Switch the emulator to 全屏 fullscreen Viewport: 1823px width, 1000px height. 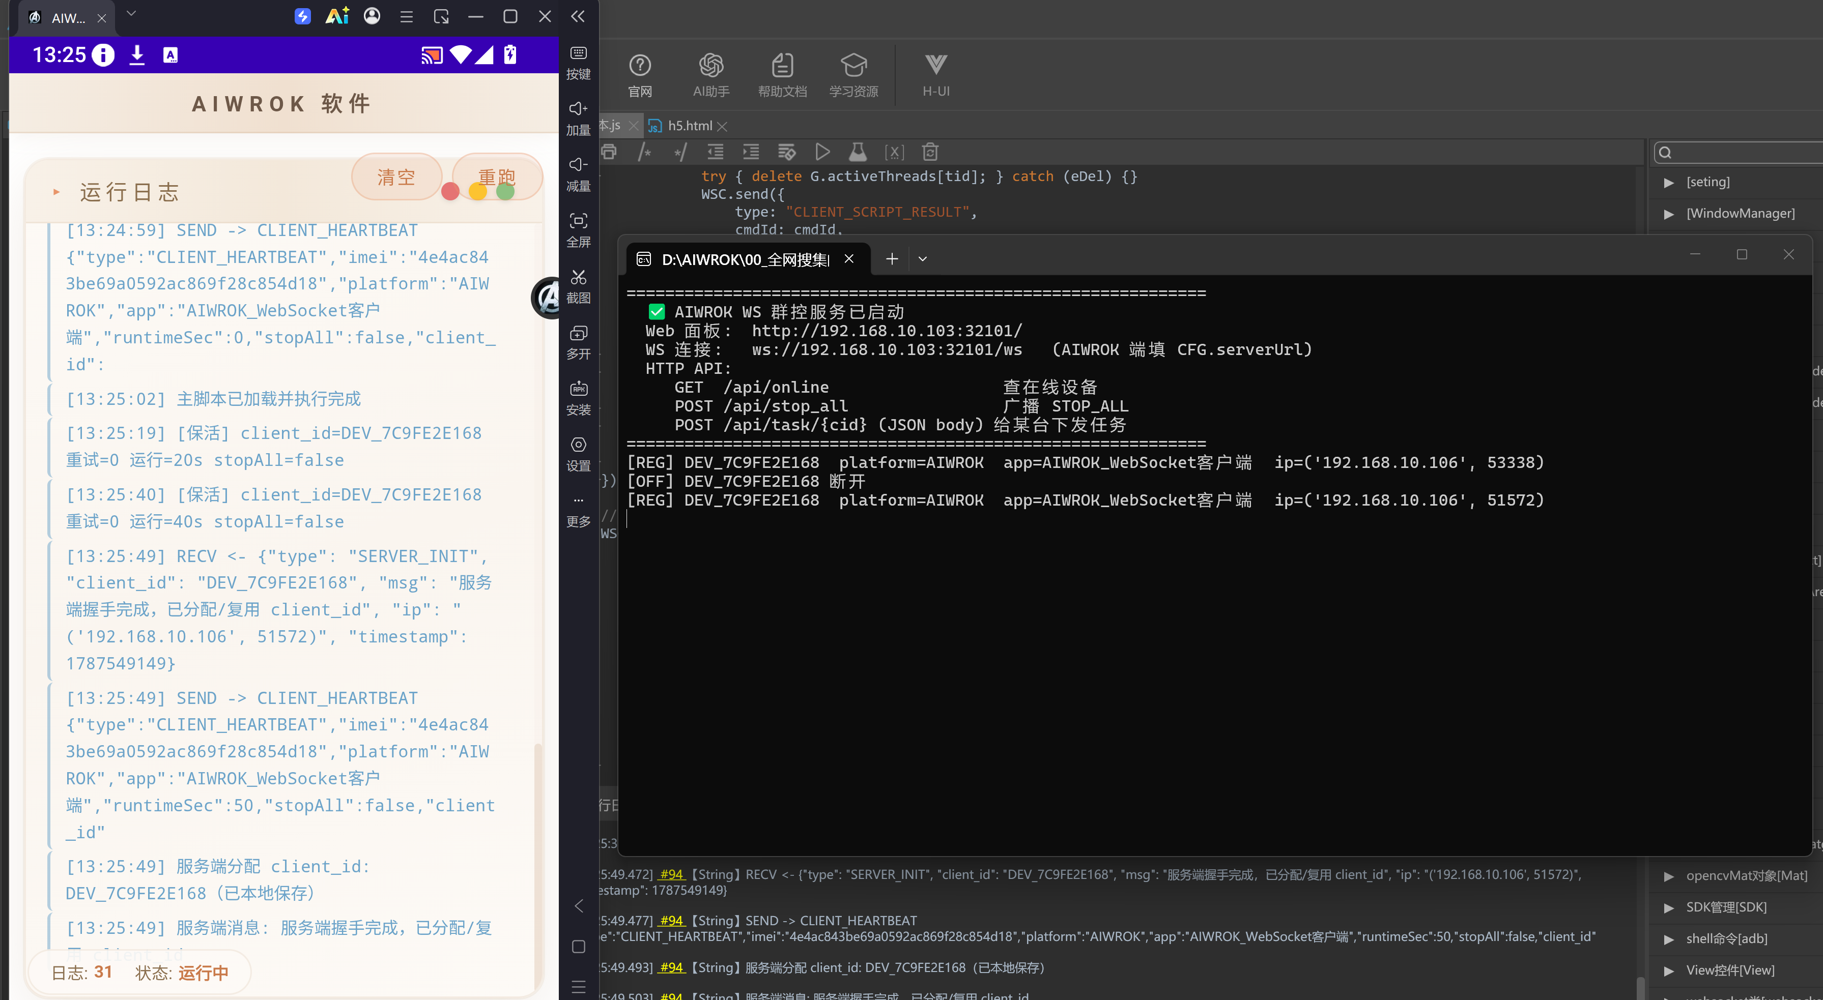point(578,230)
